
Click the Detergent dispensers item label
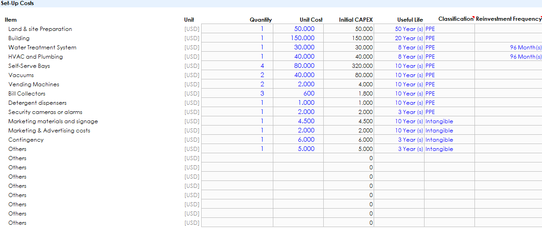37,103
